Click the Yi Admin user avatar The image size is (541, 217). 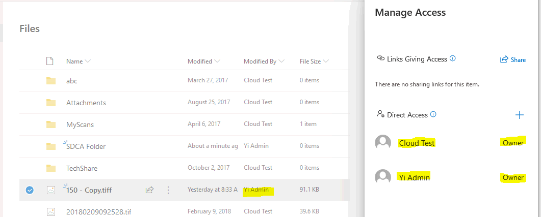383,177
